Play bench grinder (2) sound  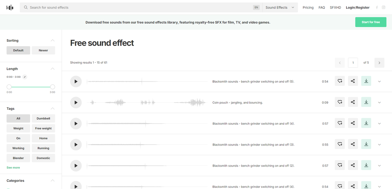click(x=76, y=165)
